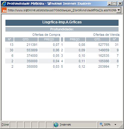Click sell order count 9

click(118, 50)
